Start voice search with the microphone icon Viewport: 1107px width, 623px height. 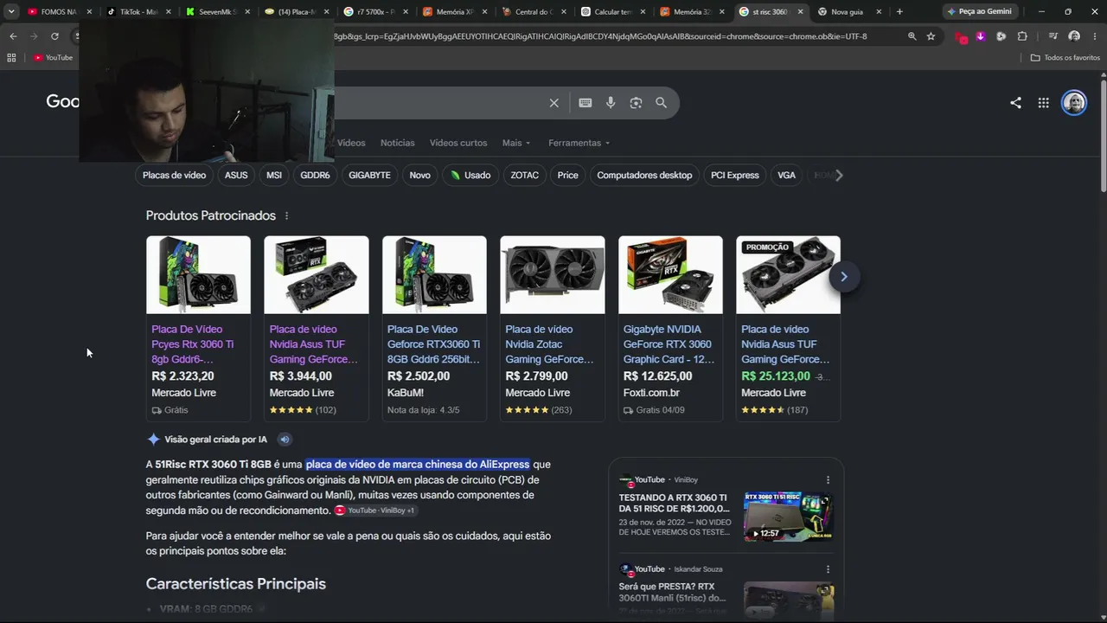611,103
